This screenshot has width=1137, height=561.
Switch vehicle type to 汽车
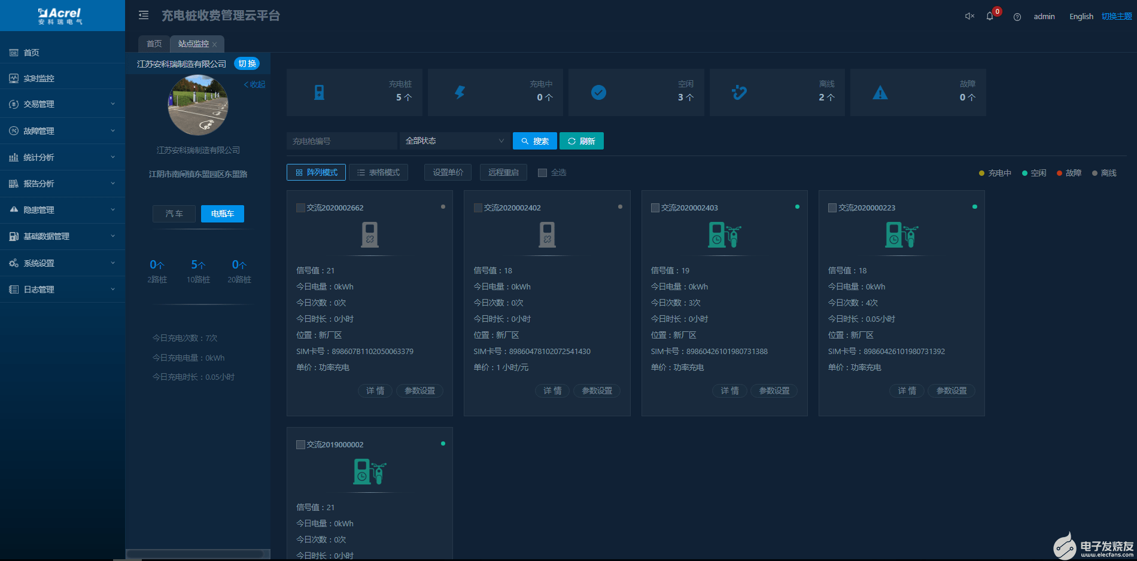tap(174, 214)
